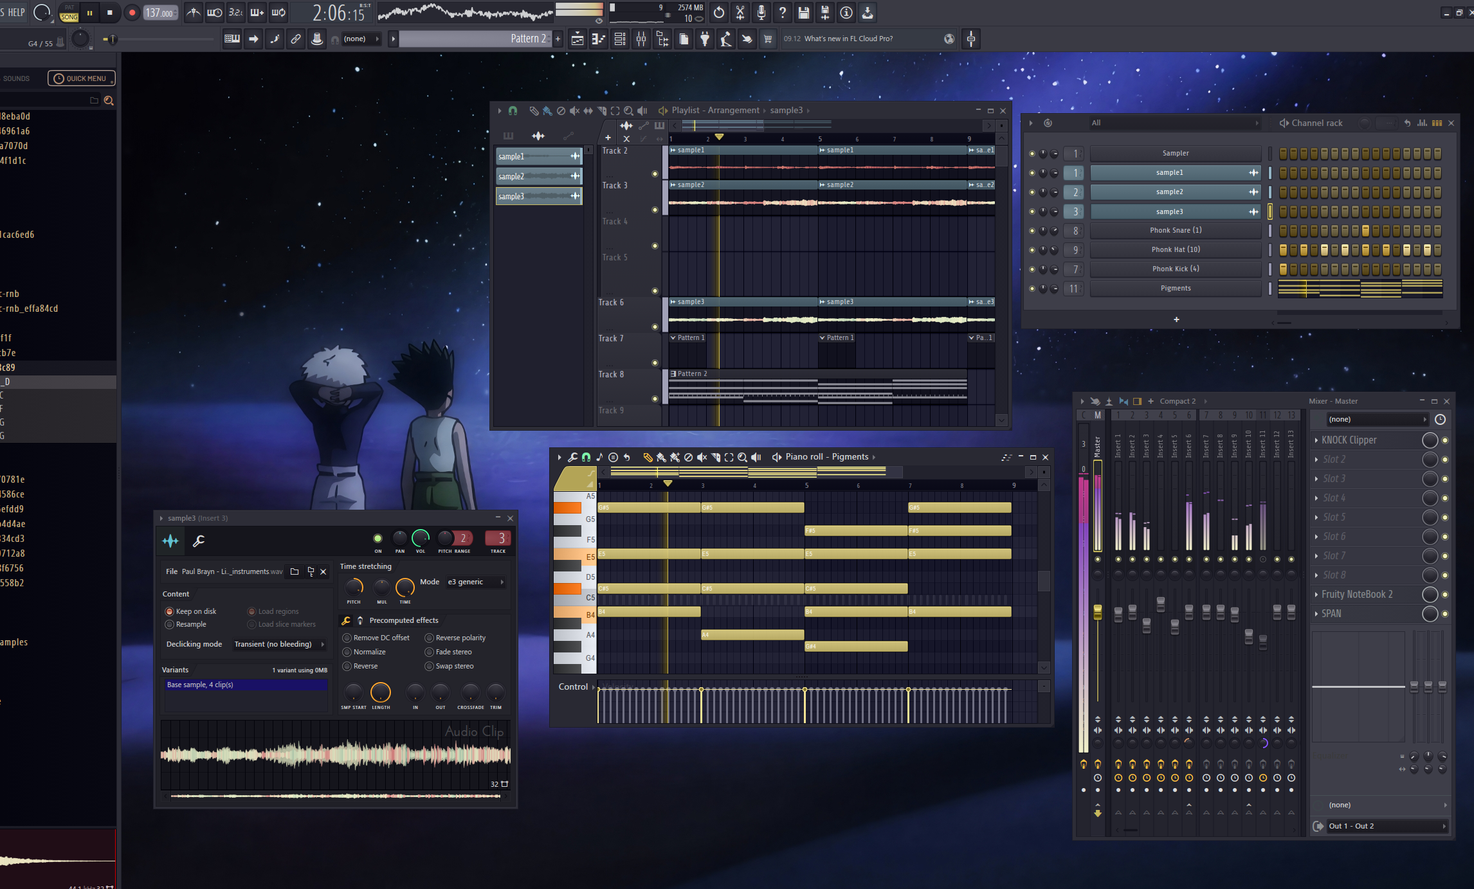The height and width of the screenshot is (889, 1474).
Task: Open the piano roll from the top toolbar
Action: pyautogui.click(x=598, y=39)
